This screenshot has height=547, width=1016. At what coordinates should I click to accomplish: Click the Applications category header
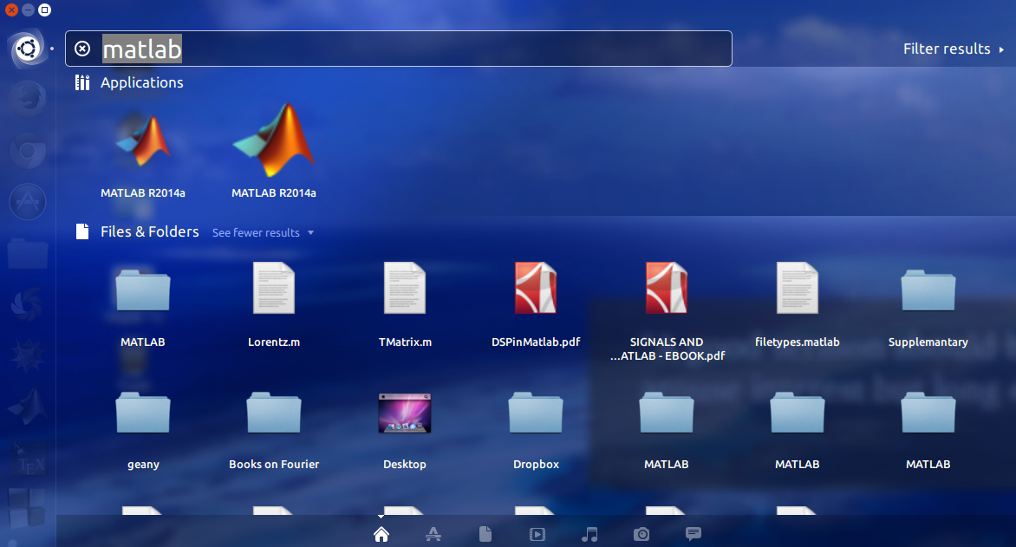(142, 82)
